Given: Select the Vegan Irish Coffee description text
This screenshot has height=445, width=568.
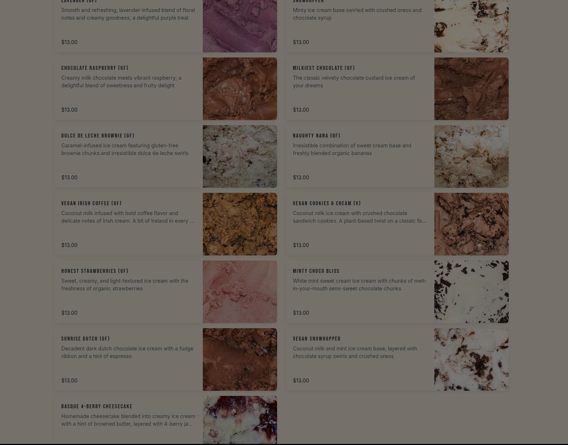Looking at the screenshot, I should point(127,217).
